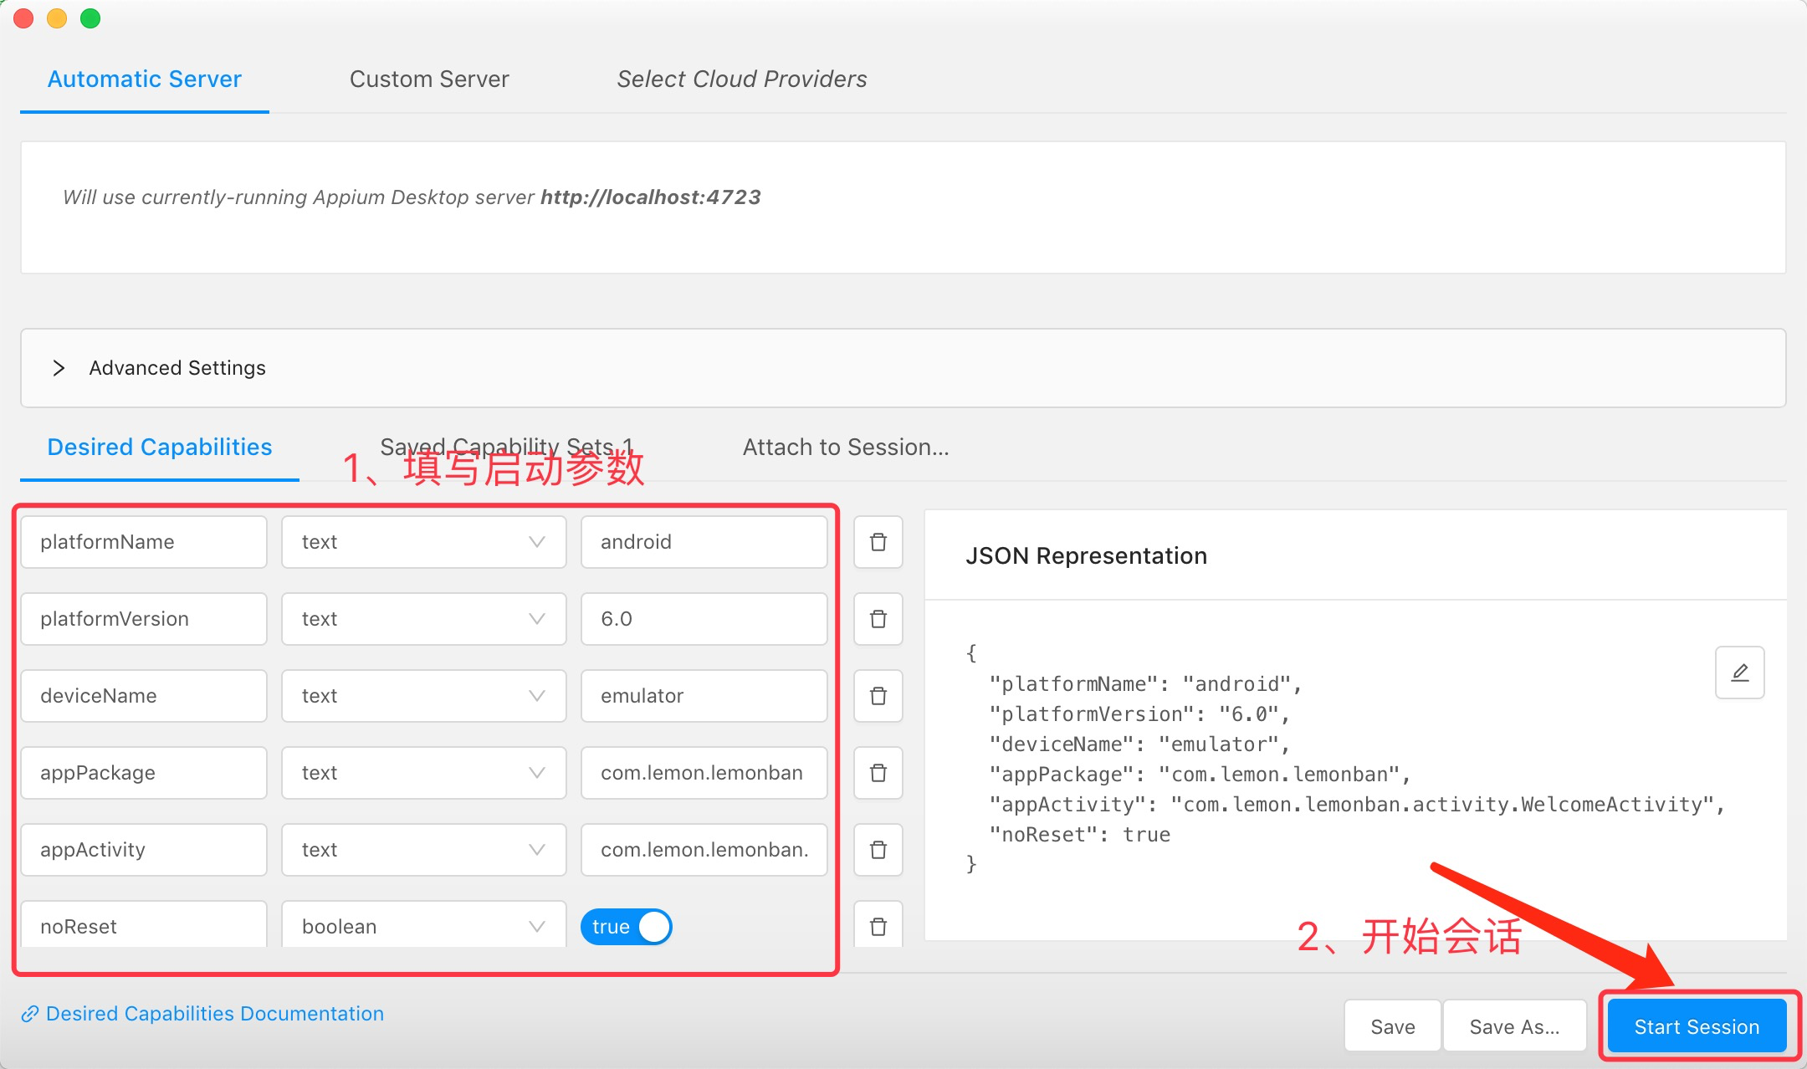1807x1069 pixels.
Task: Switch to the Custom Server tab
Action: point(429,79)
